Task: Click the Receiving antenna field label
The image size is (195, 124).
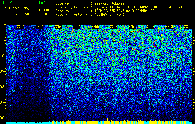Action: (x=71, y=15)
